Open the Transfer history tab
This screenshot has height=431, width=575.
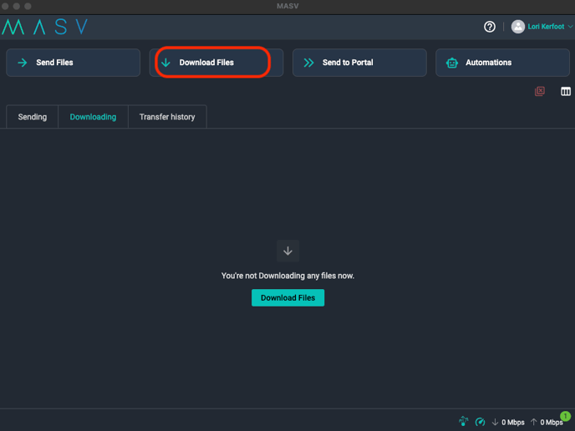coord(167,117)
